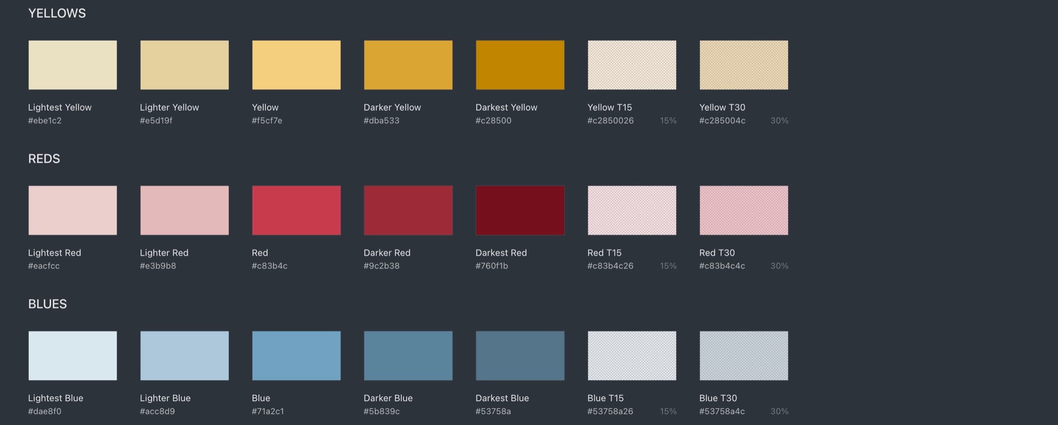The height and width of the screenshot is (425, 1058).
Task: Choose the Darker Blue swatch
Action: coord(408,356)
